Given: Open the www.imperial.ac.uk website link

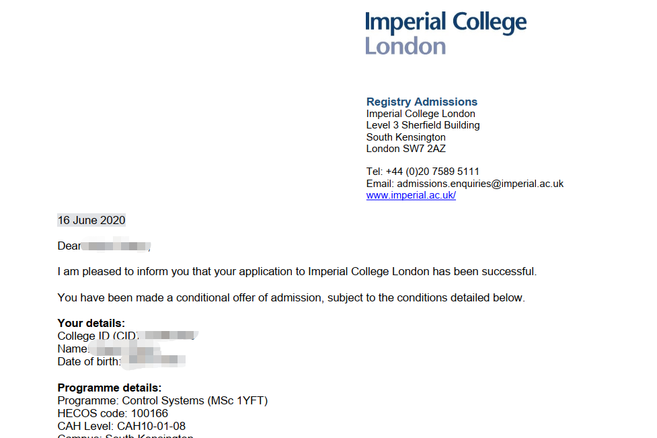Looking at the screenshot, I should tap(411, 196).
